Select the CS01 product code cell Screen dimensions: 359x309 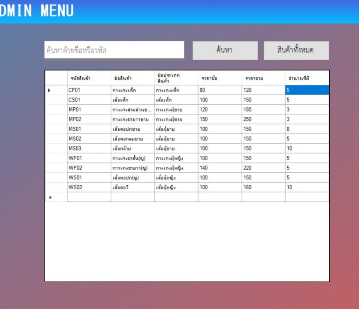point(89,100)
